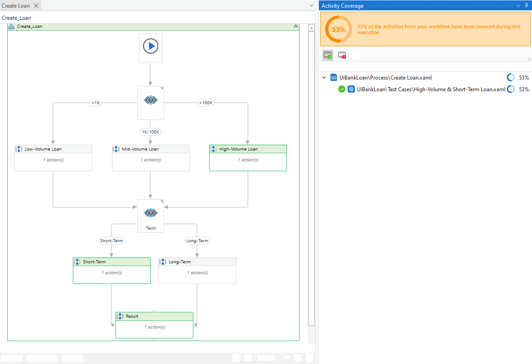Click the Activity Coverage panel title
532x364 pixels.
pyautogui.click(x=342, y=6)
